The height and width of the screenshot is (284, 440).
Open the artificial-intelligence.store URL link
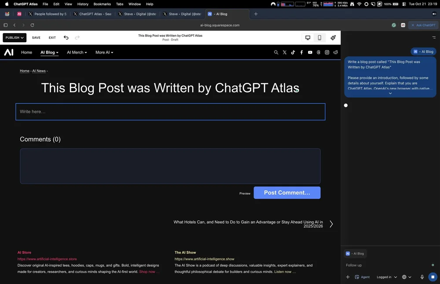point(47,259)
